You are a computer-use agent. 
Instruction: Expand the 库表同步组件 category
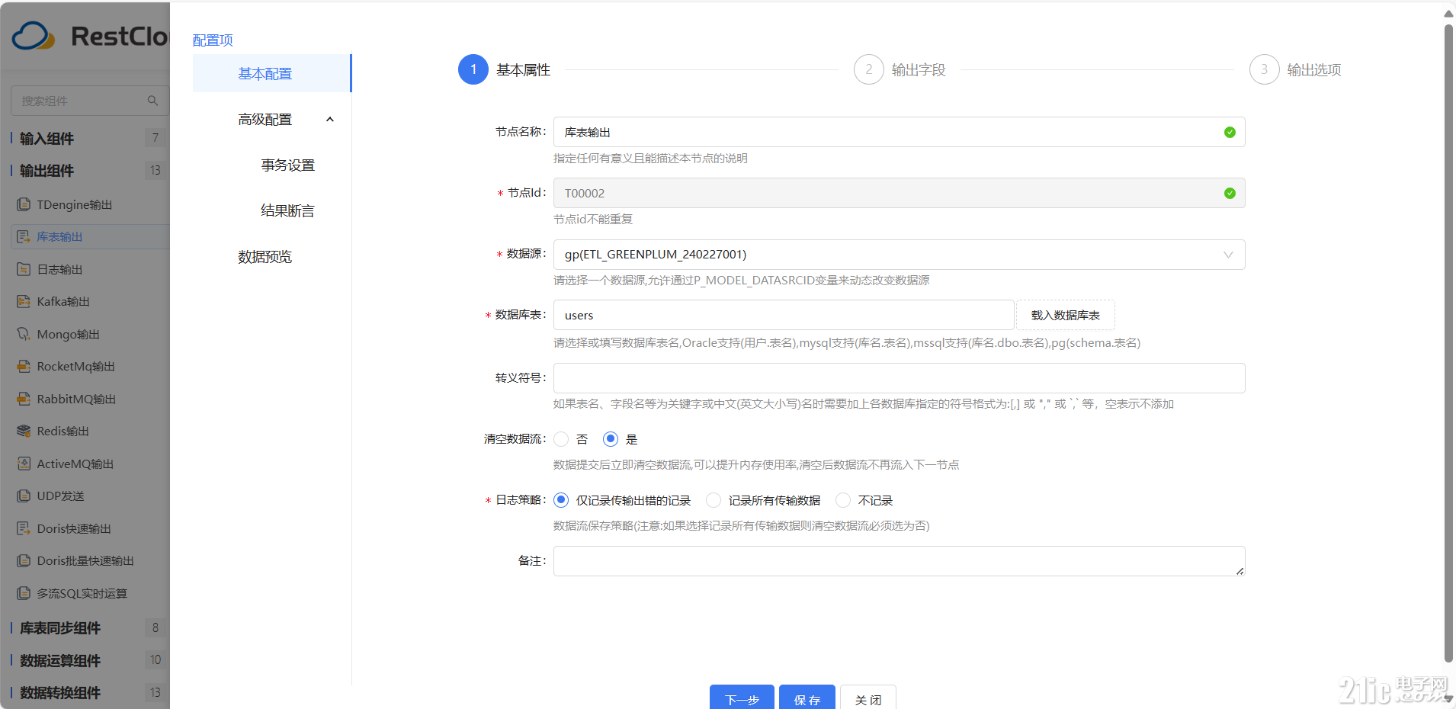point(60,627)
